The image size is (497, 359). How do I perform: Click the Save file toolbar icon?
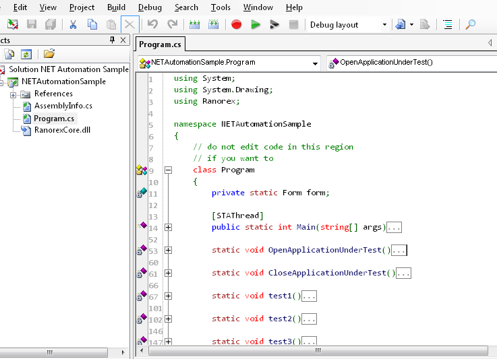click(32, 25)
